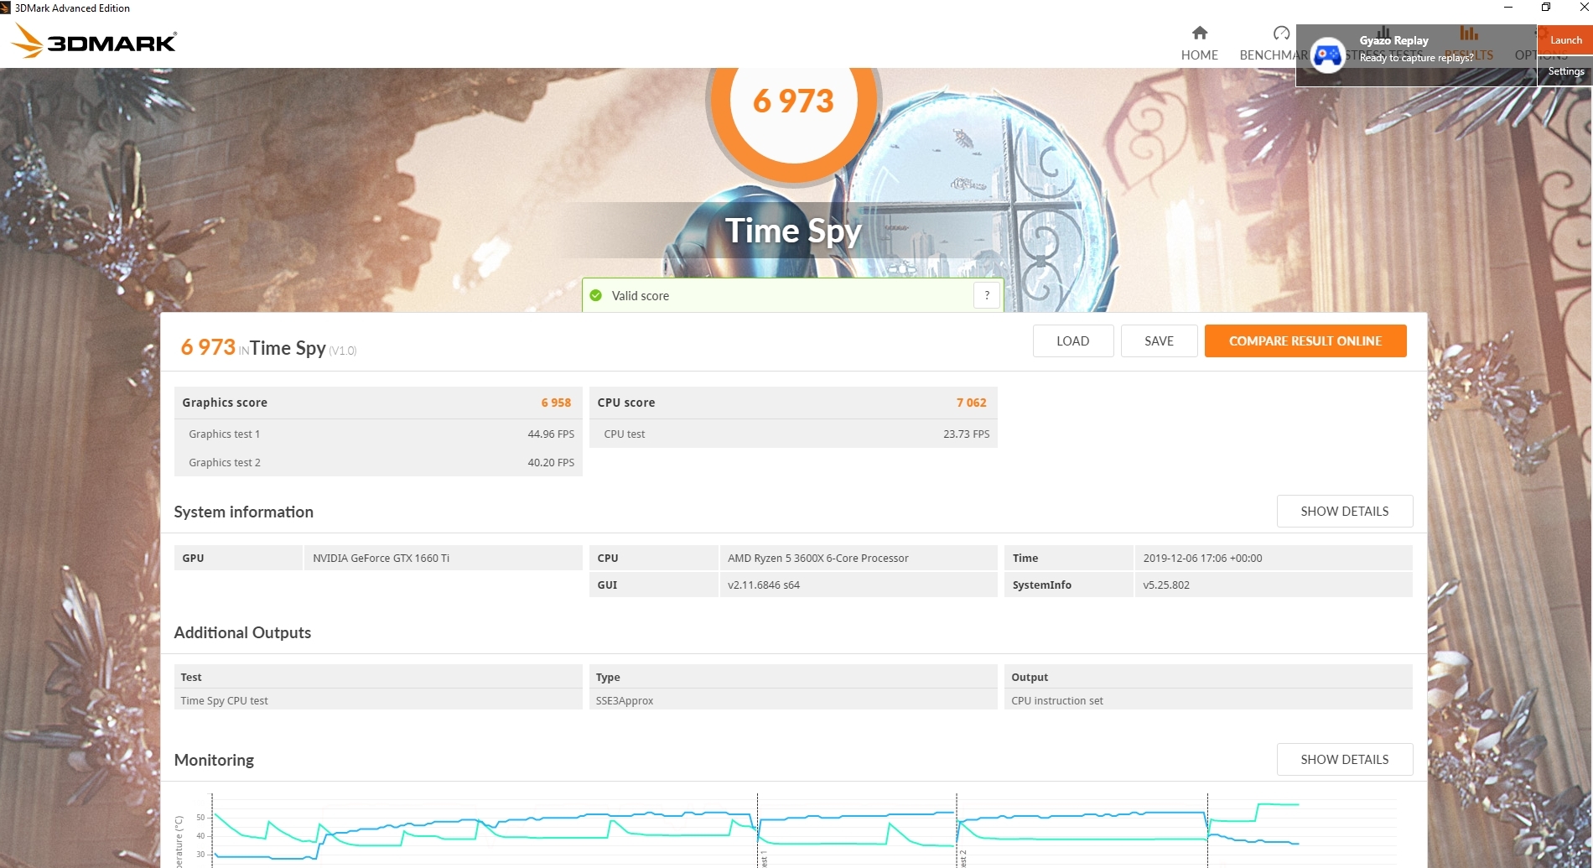The width and height of the screenshot is (1593, 868).
Task: Show details for Monitoring section
Action: [1345, 759]
